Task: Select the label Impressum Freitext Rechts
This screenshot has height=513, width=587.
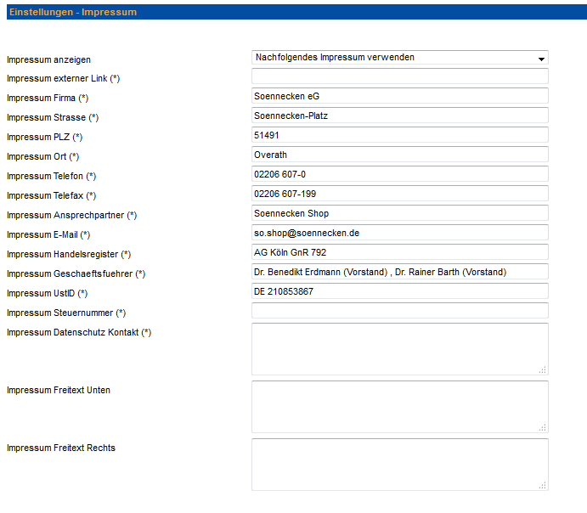Action: click(61, 448)
